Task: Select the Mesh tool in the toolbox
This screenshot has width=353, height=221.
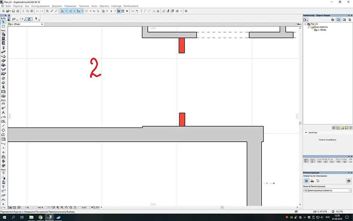Action: (x=3, y=96)
